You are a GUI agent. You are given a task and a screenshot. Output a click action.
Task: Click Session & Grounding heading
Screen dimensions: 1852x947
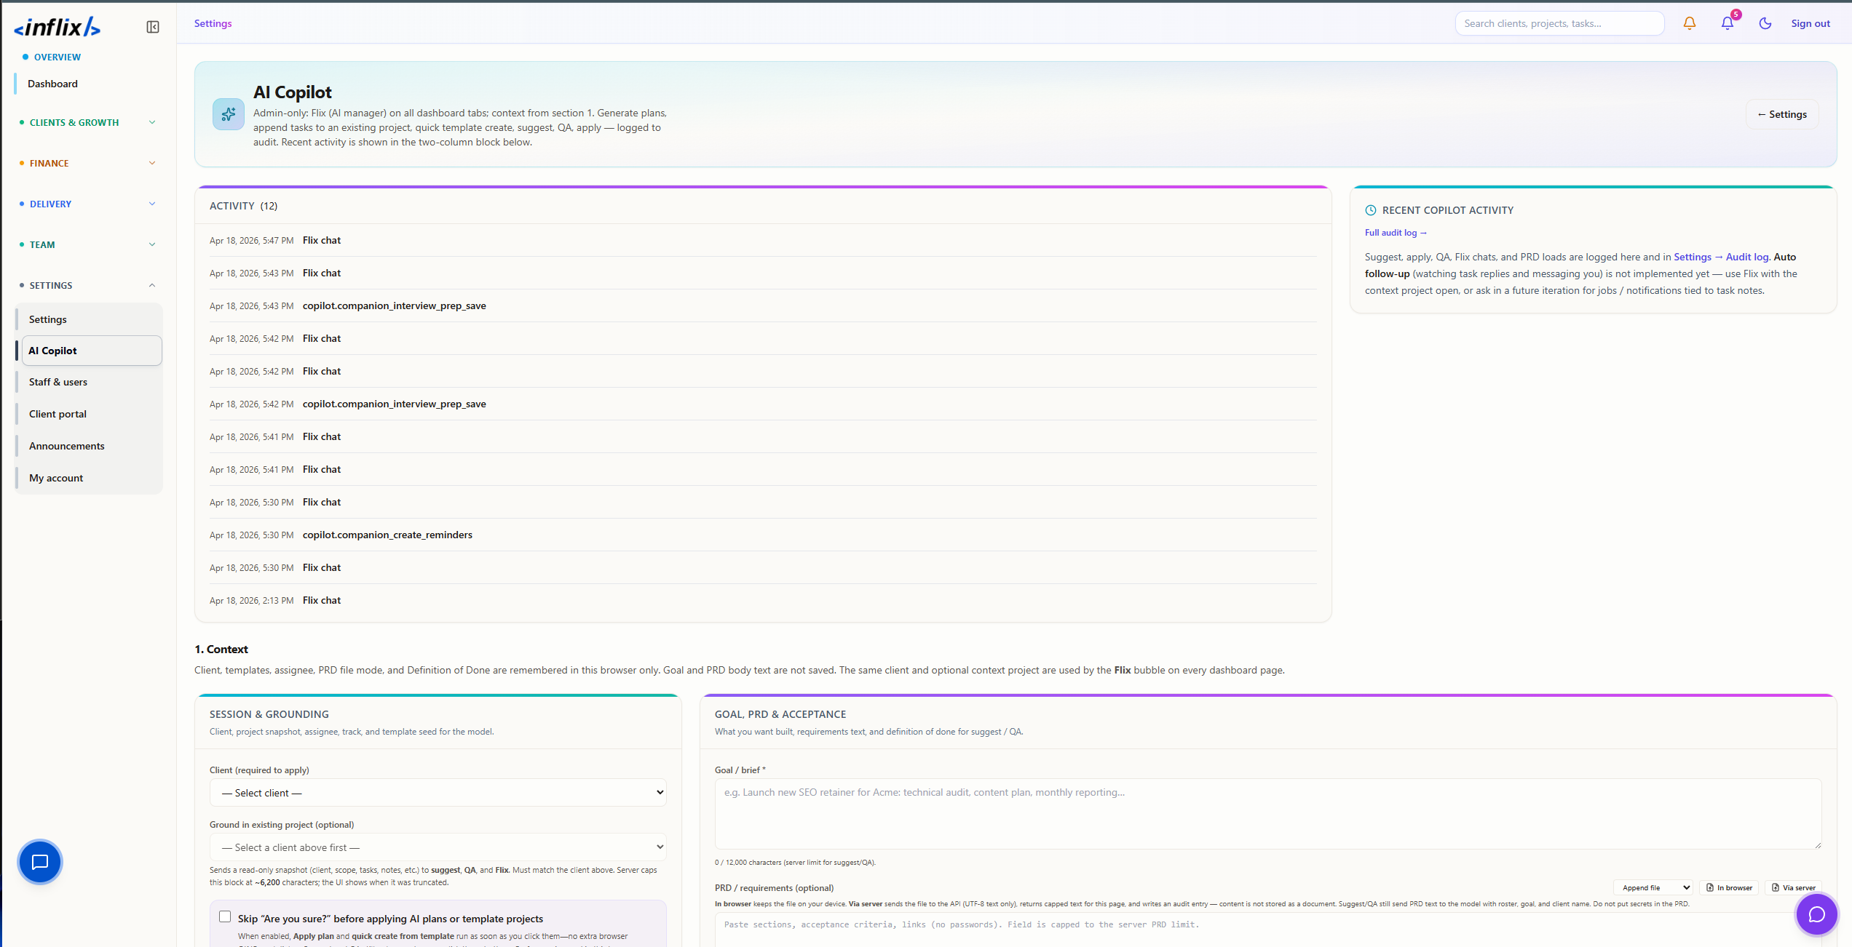coord(269,714)
